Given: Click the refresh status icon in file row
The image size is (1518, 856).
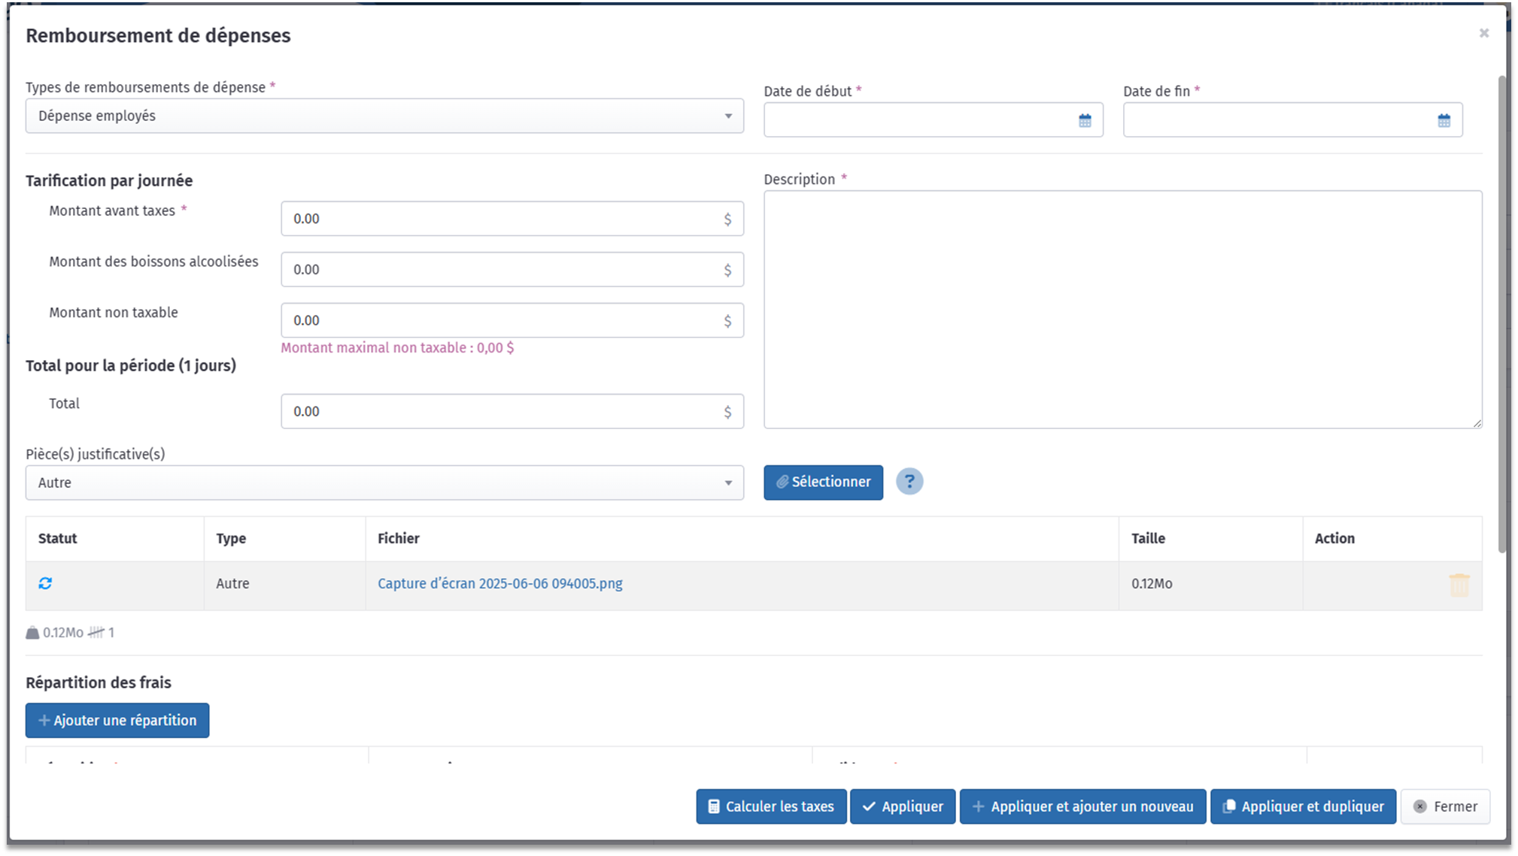Looking at the screenshot, I should click(x=45, y=583).
